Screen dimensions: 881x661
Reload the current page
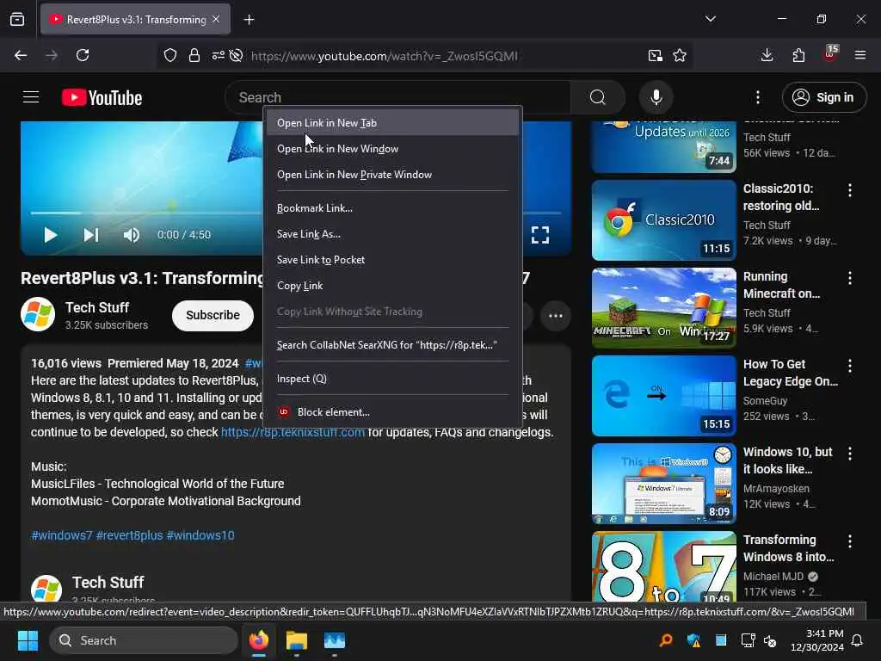pyautogui.click(x=83, y=55)
